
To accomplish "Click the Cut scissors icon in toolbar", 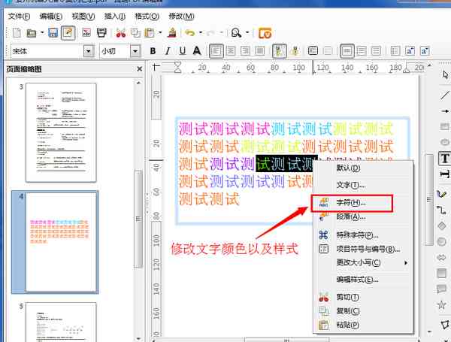I will pos(121,33).
